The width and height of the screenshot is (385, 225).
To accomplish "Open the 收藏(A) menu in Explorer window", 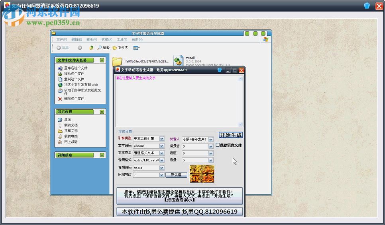I will 106,39.
